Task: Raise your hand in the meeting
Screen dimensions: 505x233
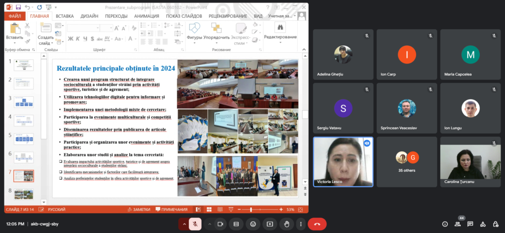Action: pos(286,224)
